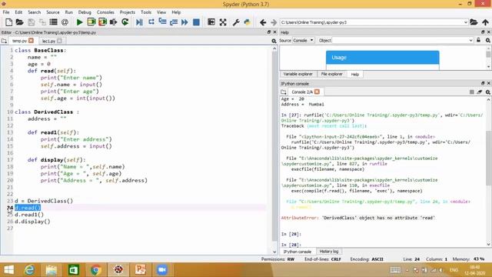Click the debugger Run until return icon
Image resolution: width=492 pixels, height=277 pixels.
174,22
